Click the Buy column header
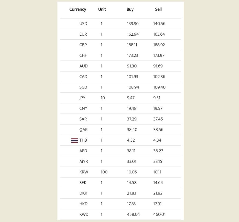Viewport: 239px width, 222px height. coord(130,9)
